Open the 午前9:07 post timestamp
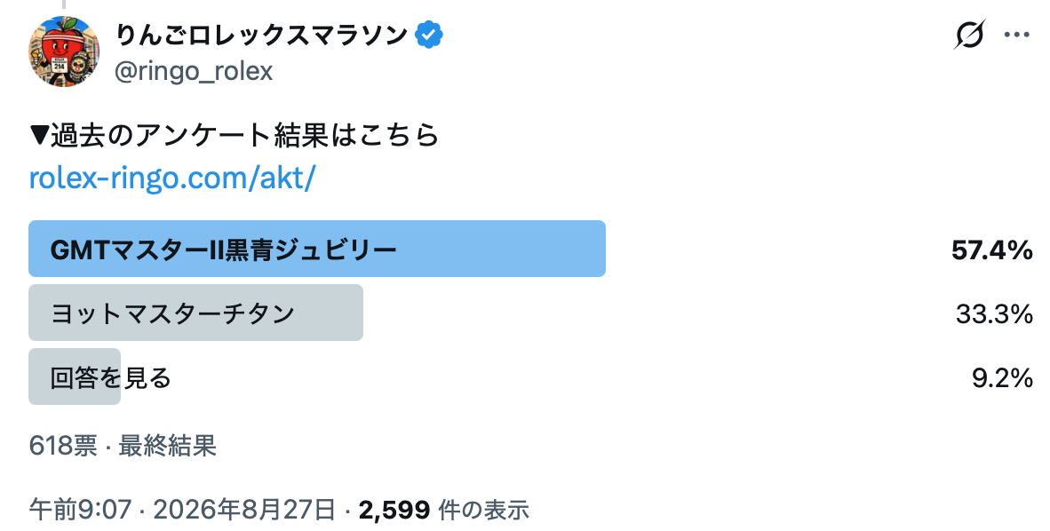 click(80, 511)
